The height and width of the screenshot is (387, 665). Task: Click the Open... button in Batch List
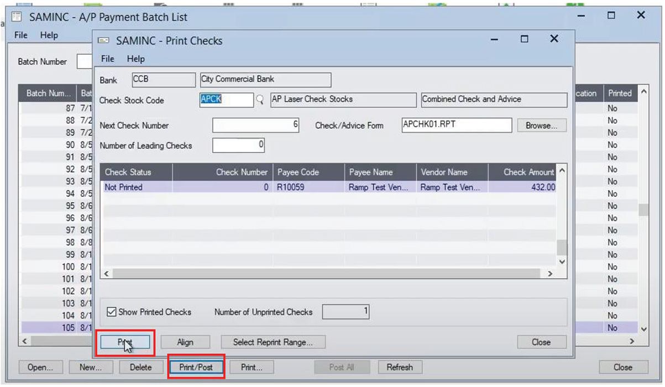click(40, 367)
